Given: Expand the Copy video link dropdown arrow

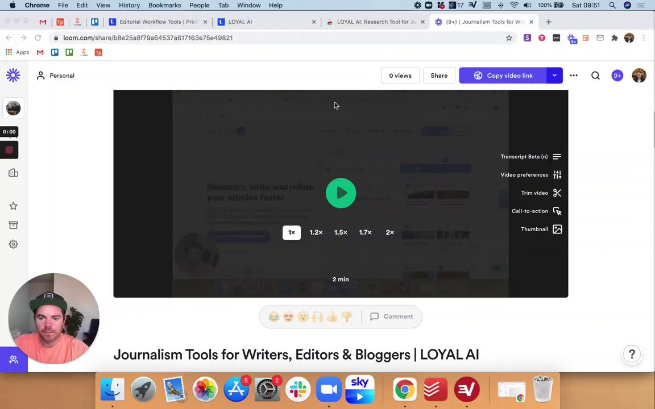Looking at the screenshot, I should [x=554, y=76].
